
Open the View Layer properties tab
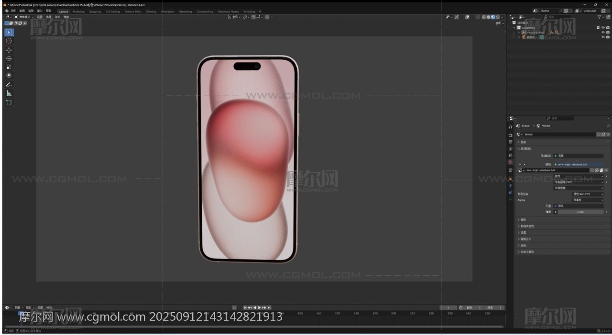click(x=511, y=149)
